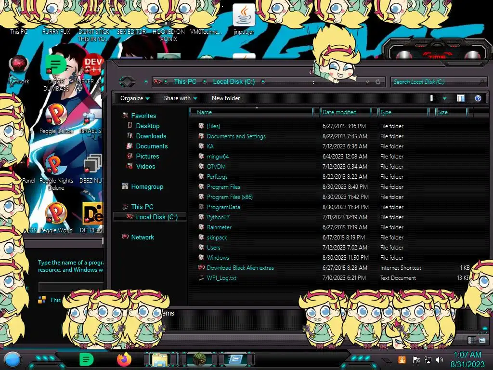The image size is (493, 370).
Task: Click New folder button
Action: pyautogui.click(x=226, y=98)
